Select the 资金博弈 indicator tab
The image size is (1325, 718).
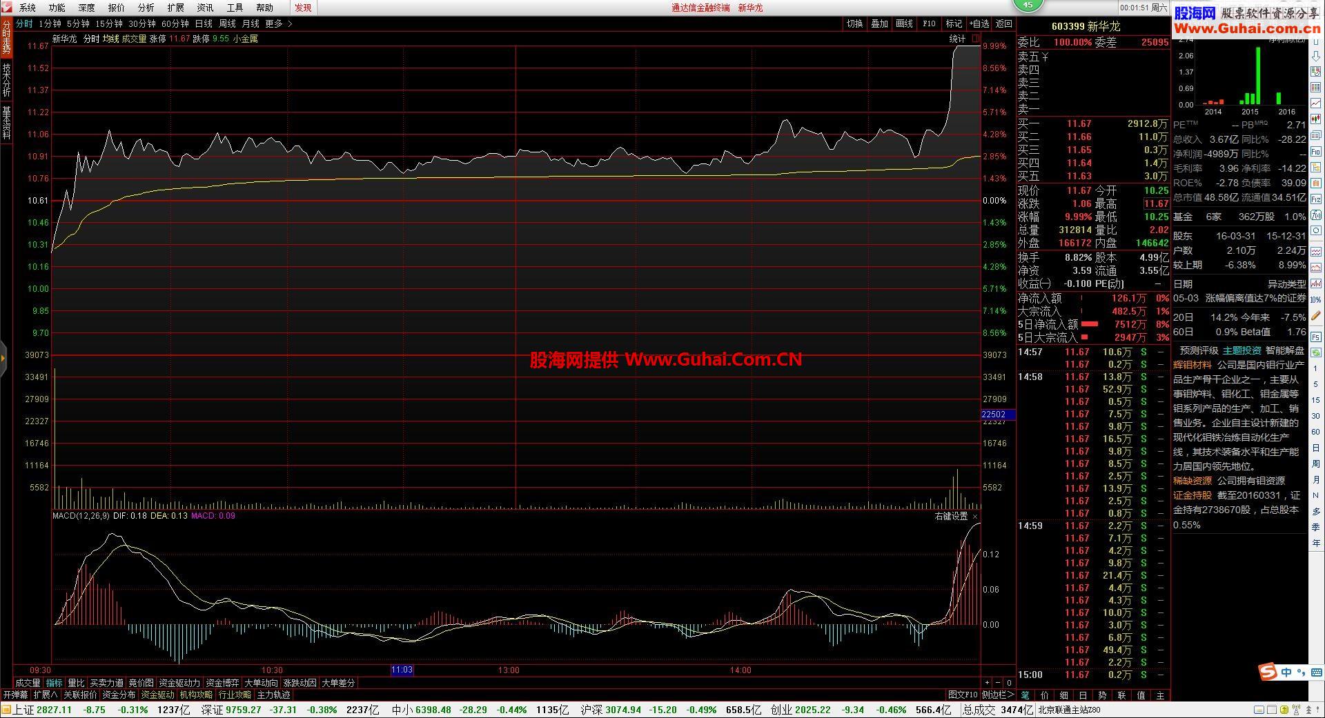point(222,683)
